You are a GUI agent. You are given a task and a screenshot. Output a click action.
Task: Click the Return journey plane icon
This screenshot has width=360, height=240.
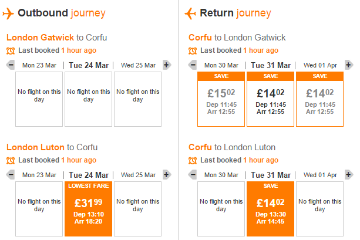pos(190,13)
